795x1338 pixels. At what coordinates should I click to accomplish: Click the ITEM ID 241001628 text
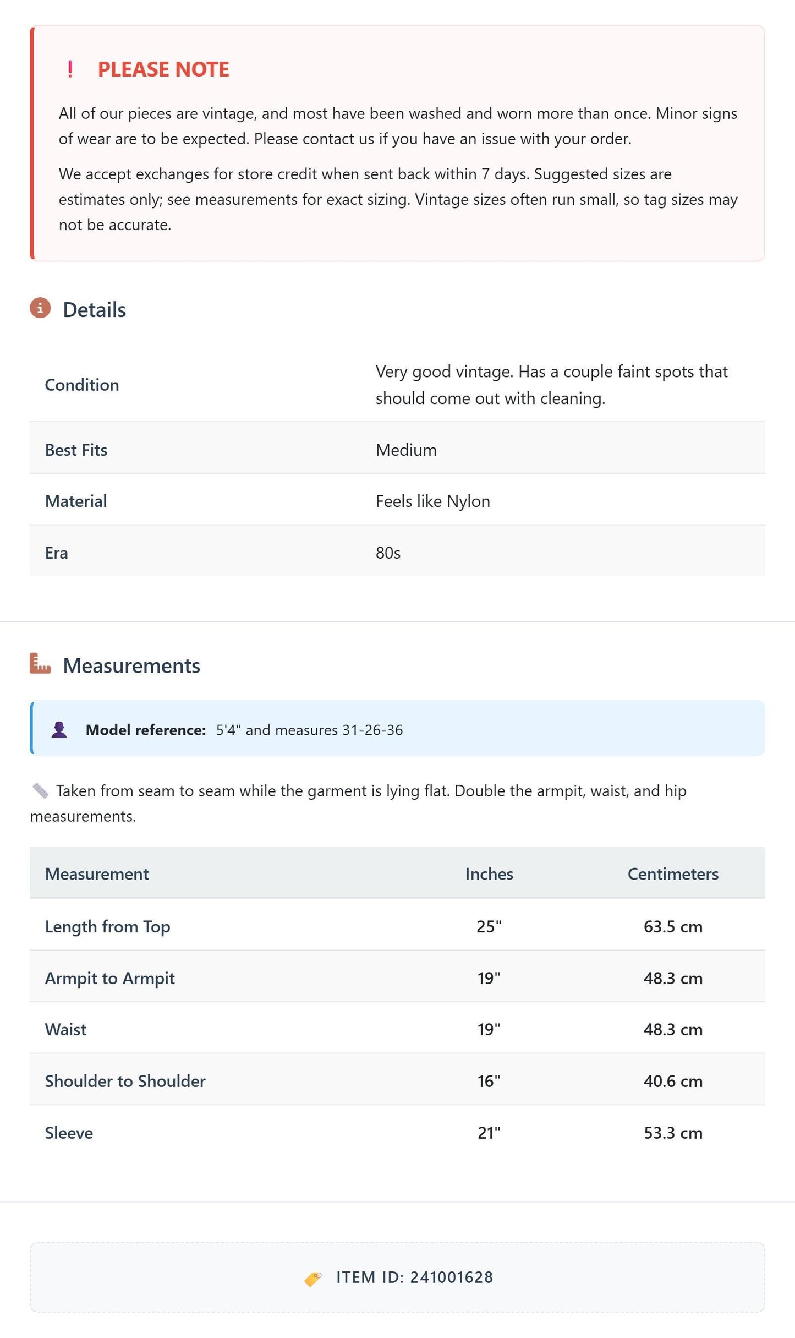[x=414, y=1277]
